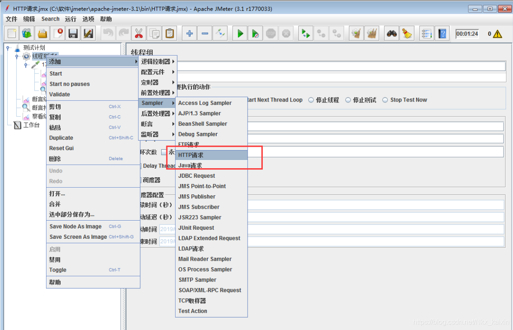Collapse the 测试计划 tree node toggle
513x330 pixels.
[x=8, y=48]
